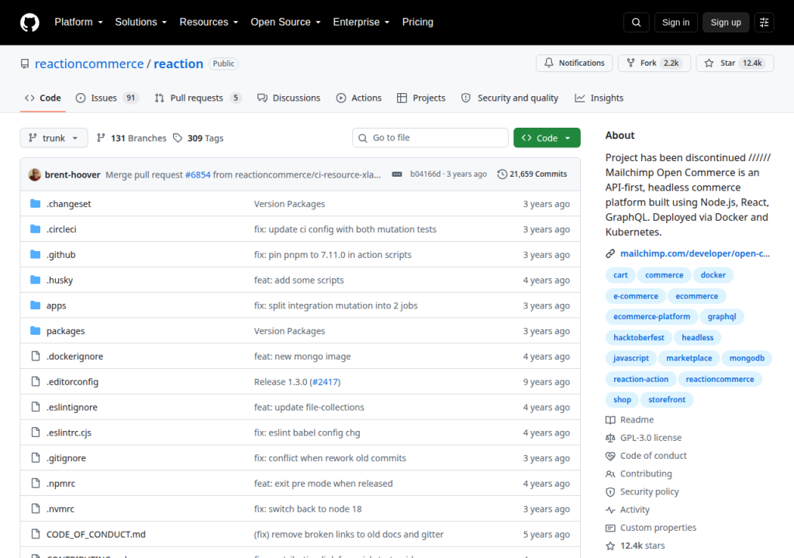Open the trunk branch selector

[x=54, y=138]
